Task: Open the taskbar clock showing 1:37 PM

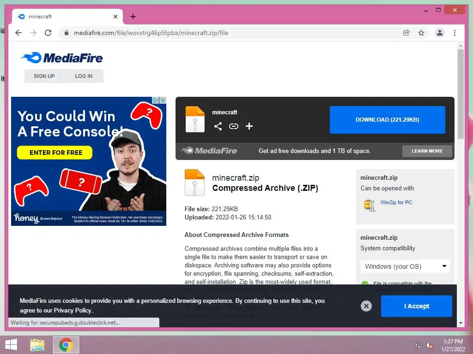Action: tap(453, 345)
